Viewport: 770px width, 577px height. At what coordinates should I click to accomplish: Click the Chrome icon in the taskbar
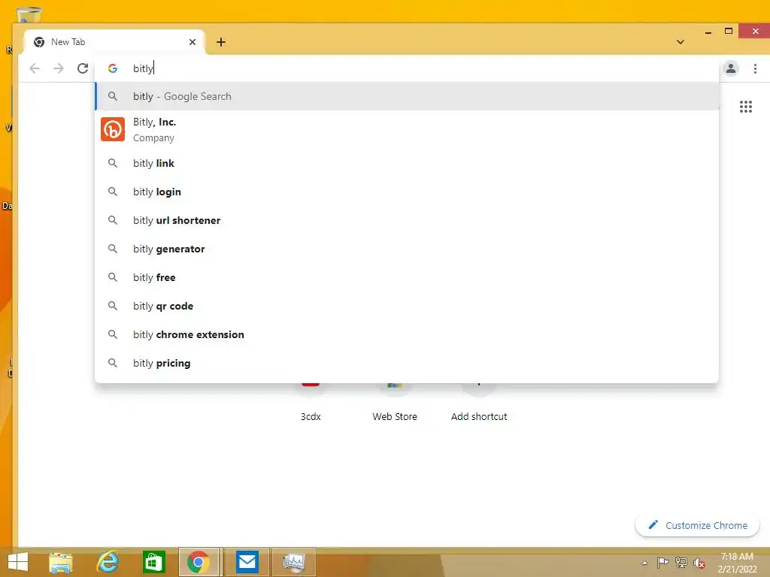[199, 562]
